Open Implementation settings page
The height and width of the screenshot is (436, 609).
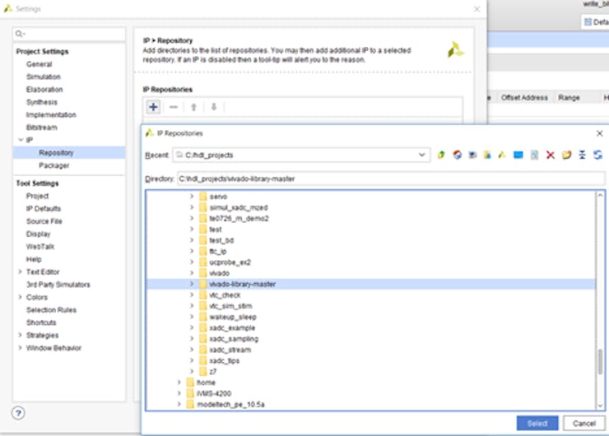point(51,115)
